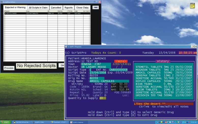Open the Rejected or Warning tab
198x124 pixels.
click(15, 7)
